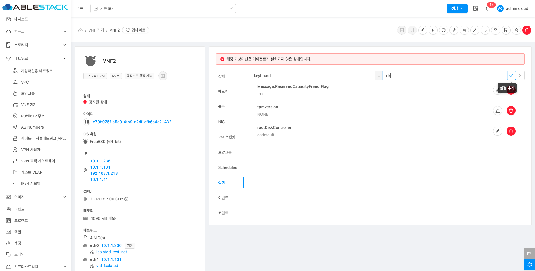
Task: Toggle the sidebar collapse menu icon
Action: click(81, 8)
